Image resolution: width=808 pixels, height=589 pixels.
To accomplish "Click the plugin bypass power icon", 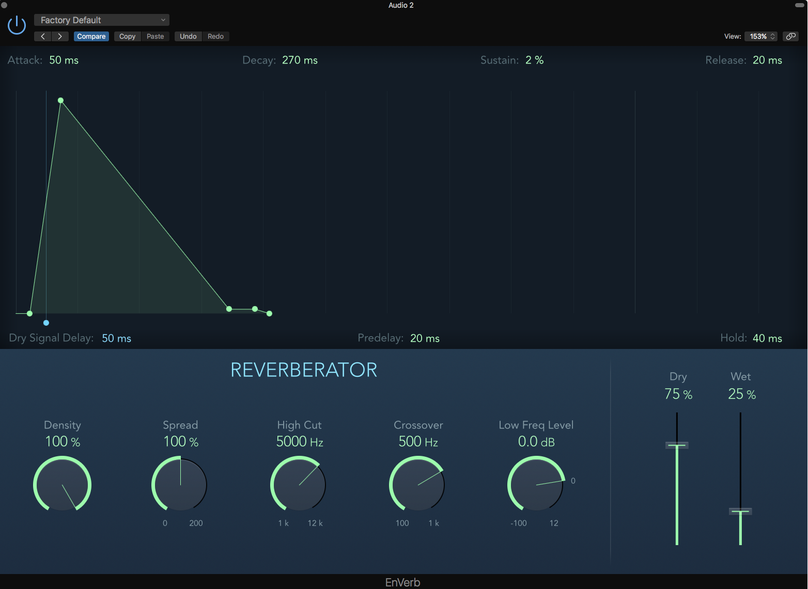I will click(16, 25).
